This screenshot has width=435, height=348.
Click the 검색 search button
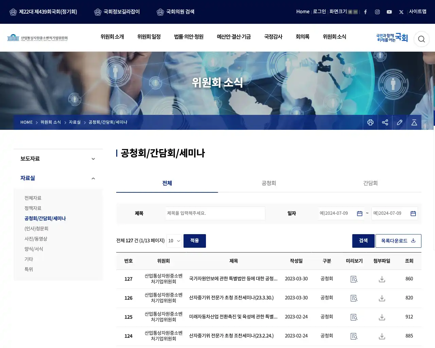[x=363, y=241]
